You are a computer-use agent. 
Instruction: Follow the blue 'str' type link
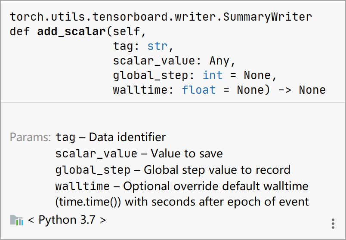tap(158, 46)
